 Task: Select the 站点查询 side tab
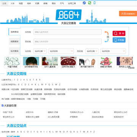[x=14, y=51]
